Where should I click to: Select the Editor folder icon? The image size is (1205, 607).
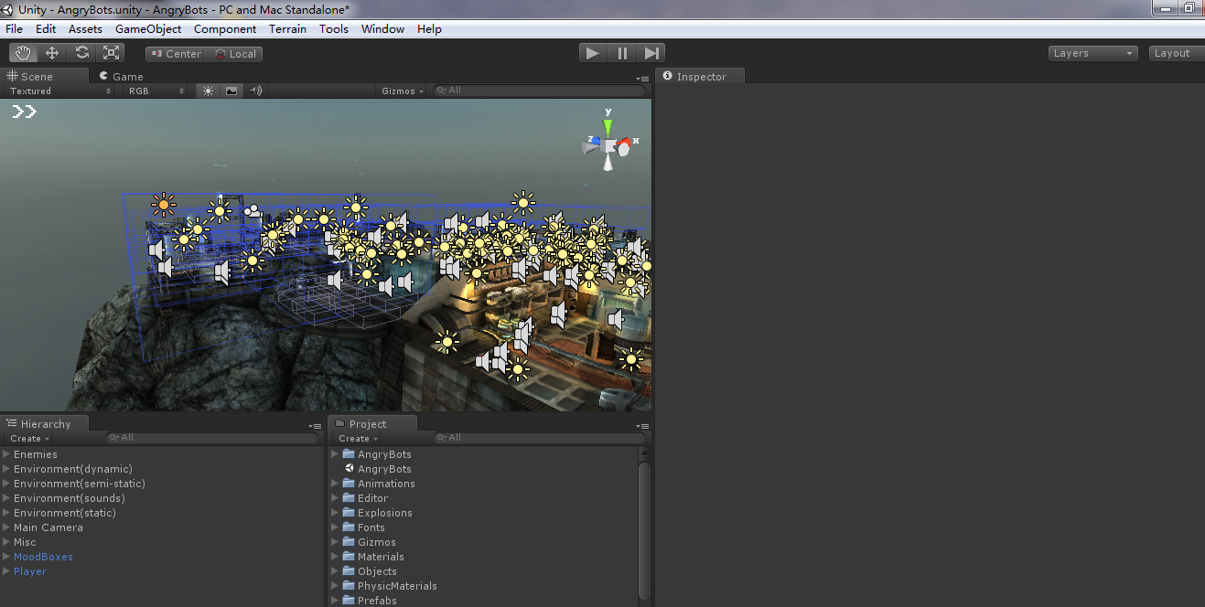pos(349,498)
